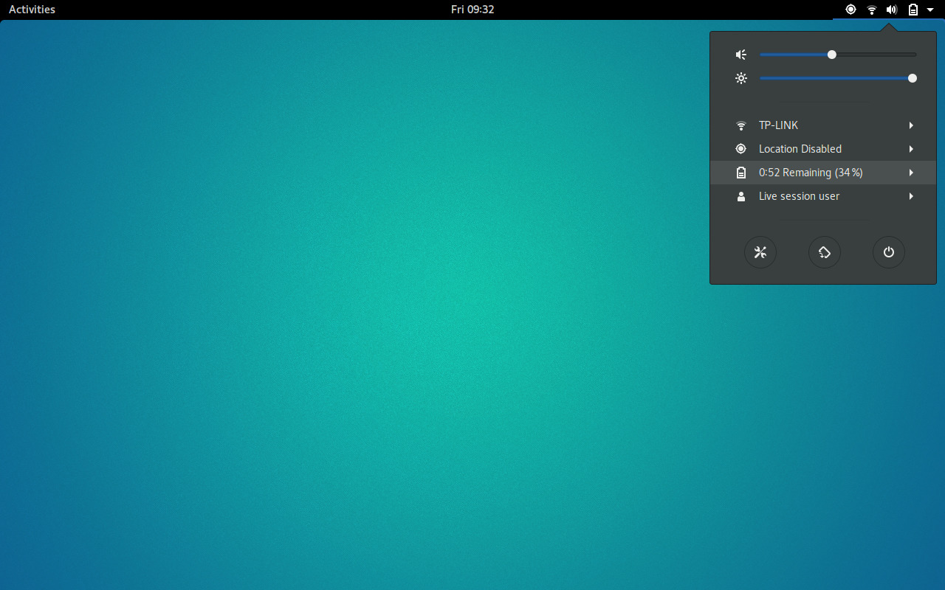Open the Settings gear button
This screenshot has height=590, width=945.
click(x=760, y=252)
